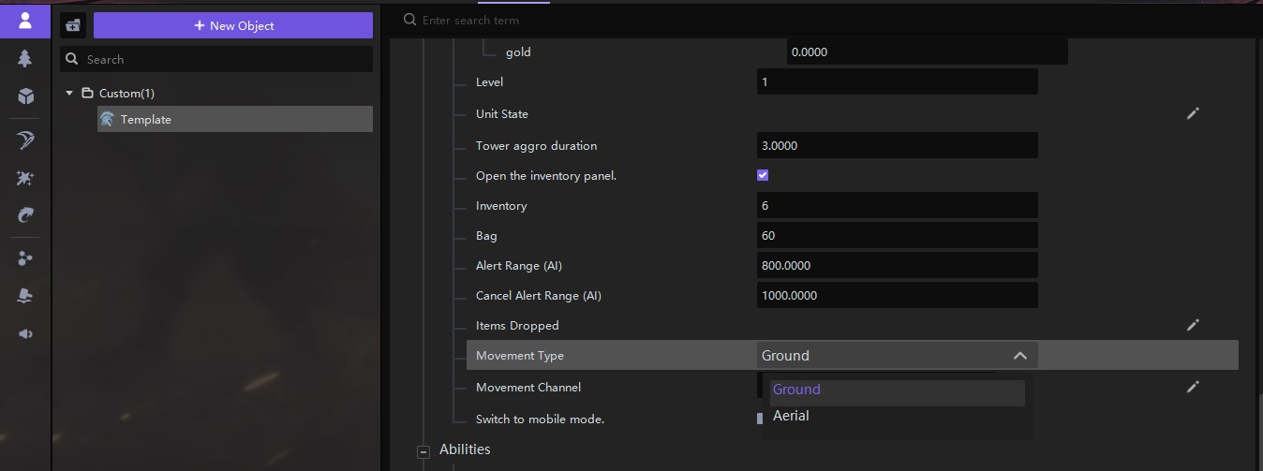Click the object Search field
The width and height of the screenshot is (1263, 471).
tap(225, 60)
